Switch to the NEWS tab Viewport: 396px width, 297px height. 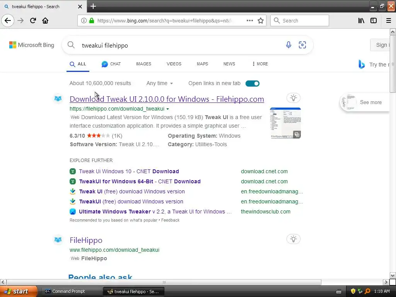pos(229,64)
